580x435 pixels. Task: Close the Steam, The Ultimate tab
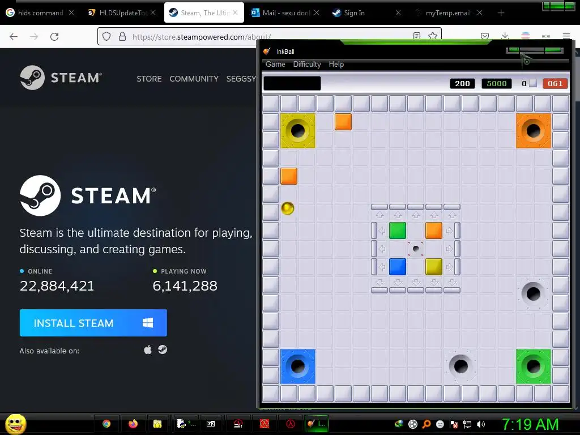235,12
